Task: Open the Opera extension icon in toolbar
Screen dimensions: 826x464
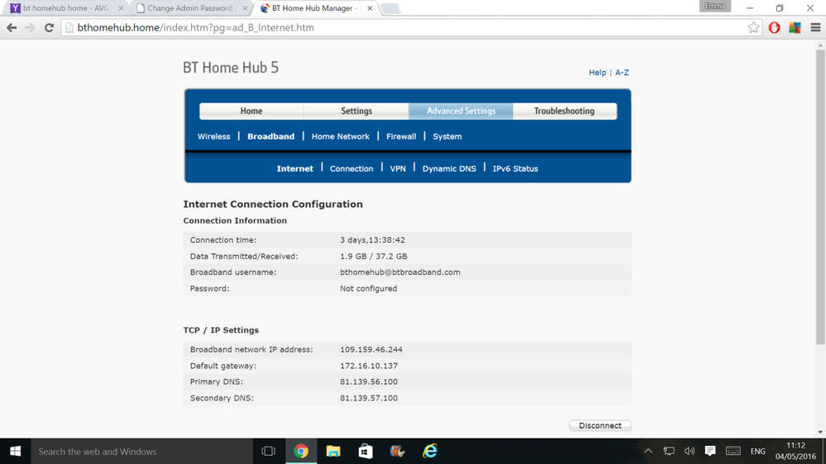Action: pos(775,27)
